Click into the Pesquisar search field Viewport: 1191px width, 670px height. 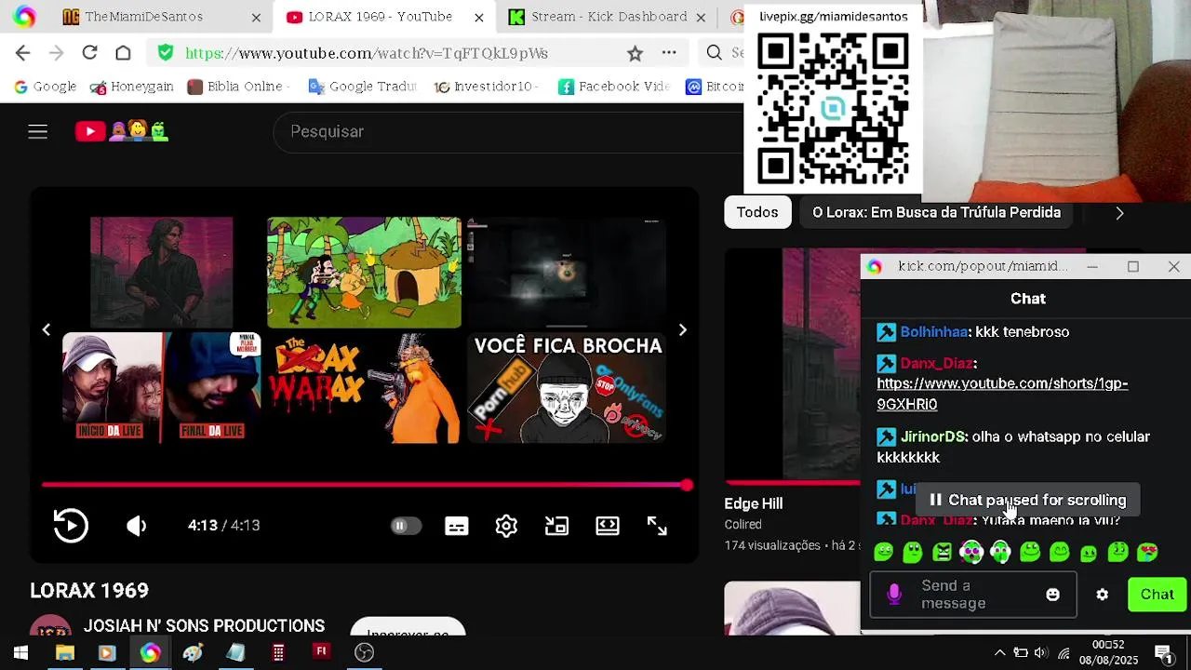tap(507, 131)
